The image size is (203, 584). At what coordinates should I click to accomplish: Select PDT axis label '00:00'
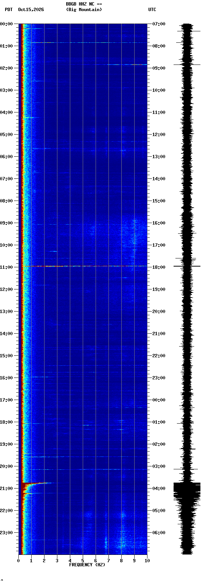6,24
